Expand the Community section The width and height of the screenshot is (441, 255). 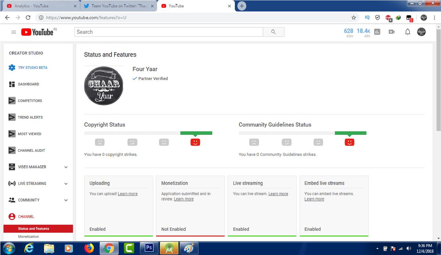[x=66, y=200]
